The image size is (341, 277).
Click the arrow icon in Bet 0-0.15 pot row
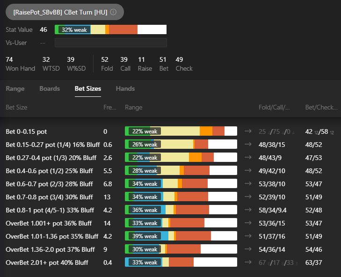[x=247, y=131]
